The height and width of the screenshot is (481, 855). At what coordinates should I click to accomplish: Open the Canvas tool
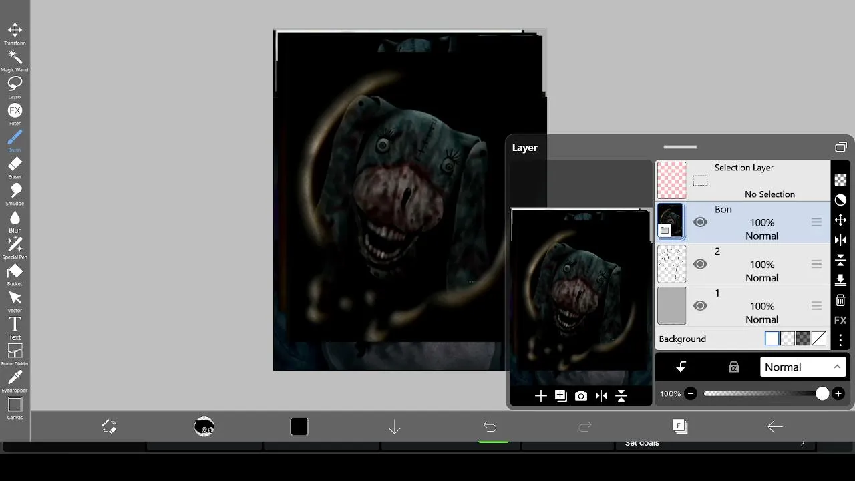(15, 408)
